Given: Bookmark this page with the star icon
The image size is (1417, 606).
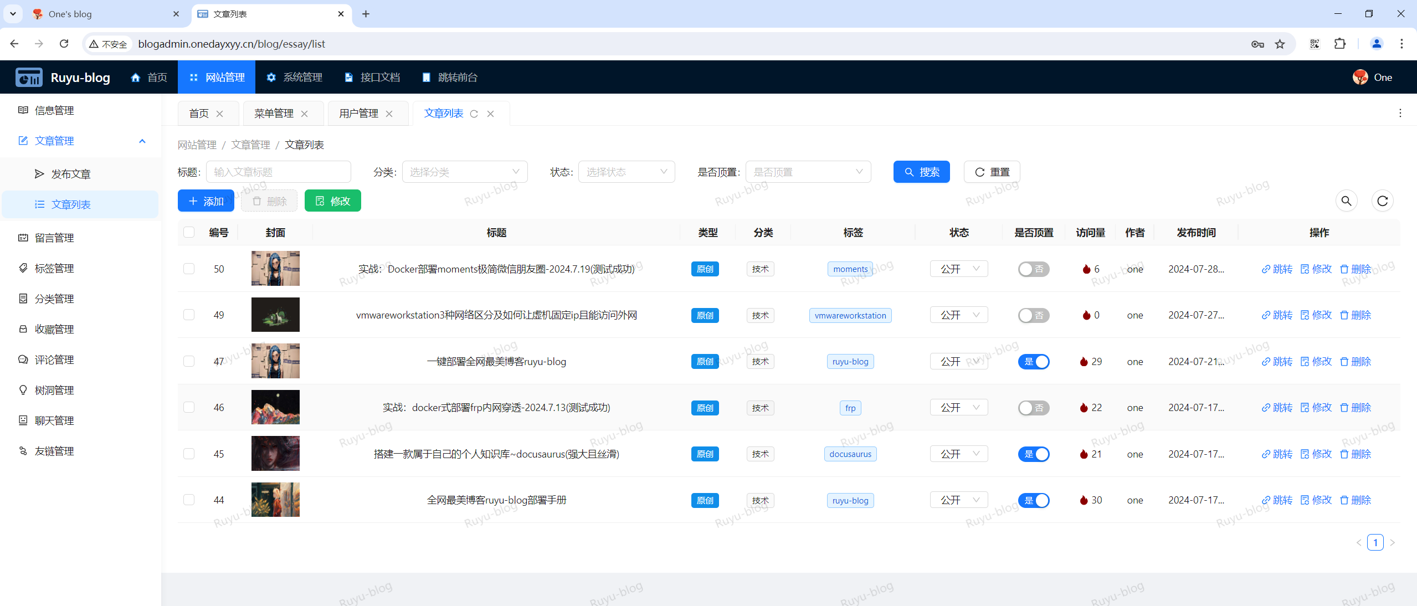Looking at the screenshot, I should tap(1280, 44).
